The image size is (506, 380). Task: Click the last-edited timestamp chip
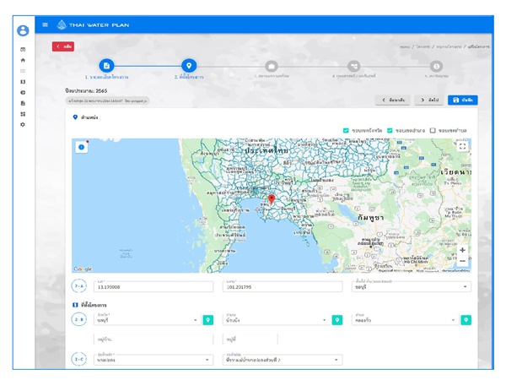pos(107,100)
